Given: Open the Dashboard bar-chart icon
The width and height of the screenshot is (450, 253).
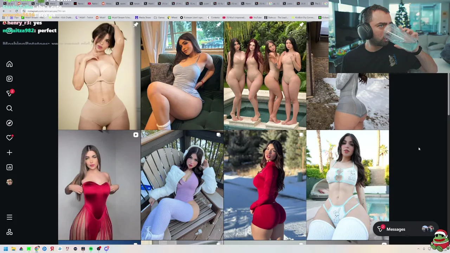Looking at the screenshot, I should (x=9, y=167).
